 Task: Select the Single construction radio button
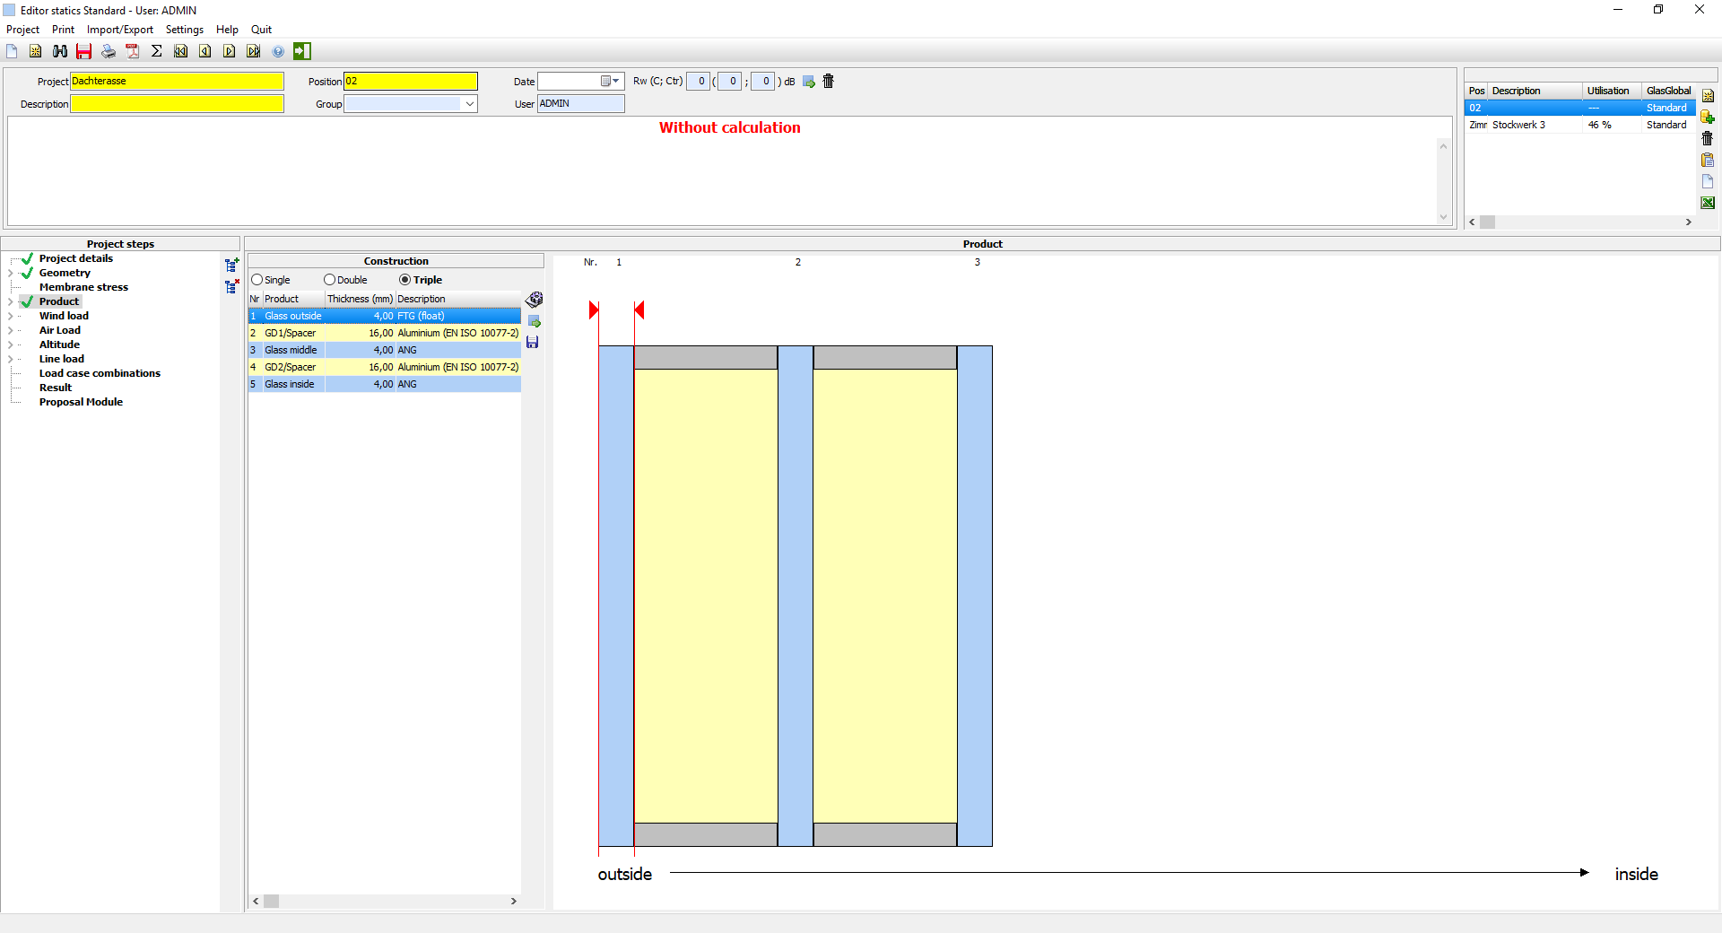(257, 280)
